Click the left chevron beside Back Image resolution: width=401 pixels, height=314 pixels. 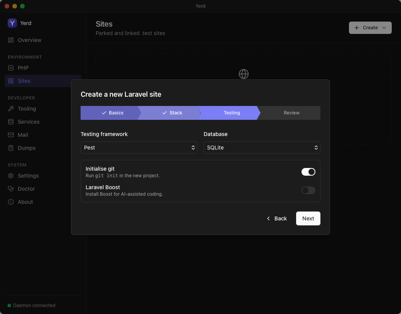268,218
